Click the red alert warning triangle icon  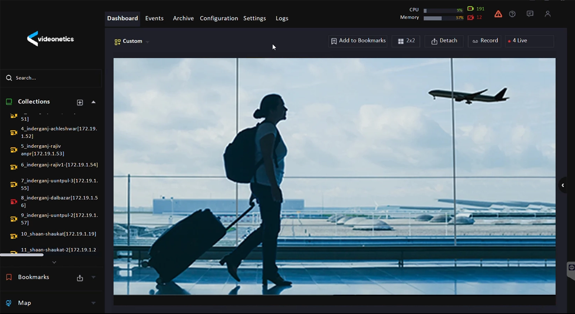click(498, 14)
